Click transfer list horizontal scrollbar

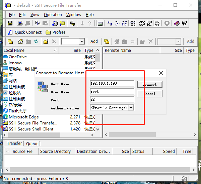point(100,170)
